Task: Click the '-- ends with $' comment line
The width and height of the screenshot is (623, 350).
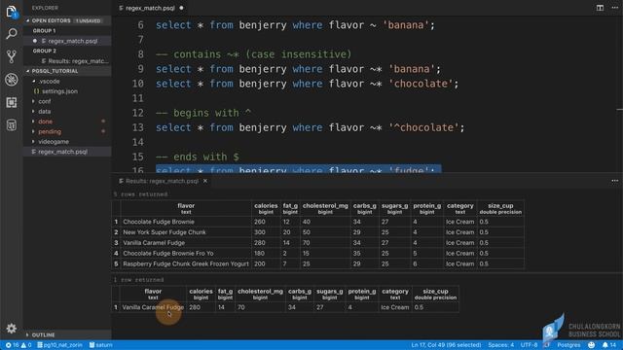Action: (198, 157)
